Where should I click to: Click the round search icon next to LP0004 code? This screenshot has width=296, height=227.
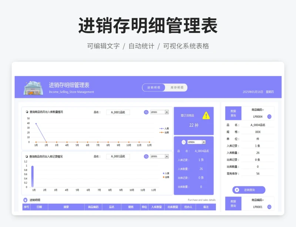click(269, 117)
